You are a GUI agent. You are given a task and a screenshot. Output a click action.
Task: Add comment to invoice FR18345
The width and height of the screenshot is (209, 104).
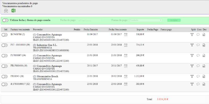click(x=198, y=76)
